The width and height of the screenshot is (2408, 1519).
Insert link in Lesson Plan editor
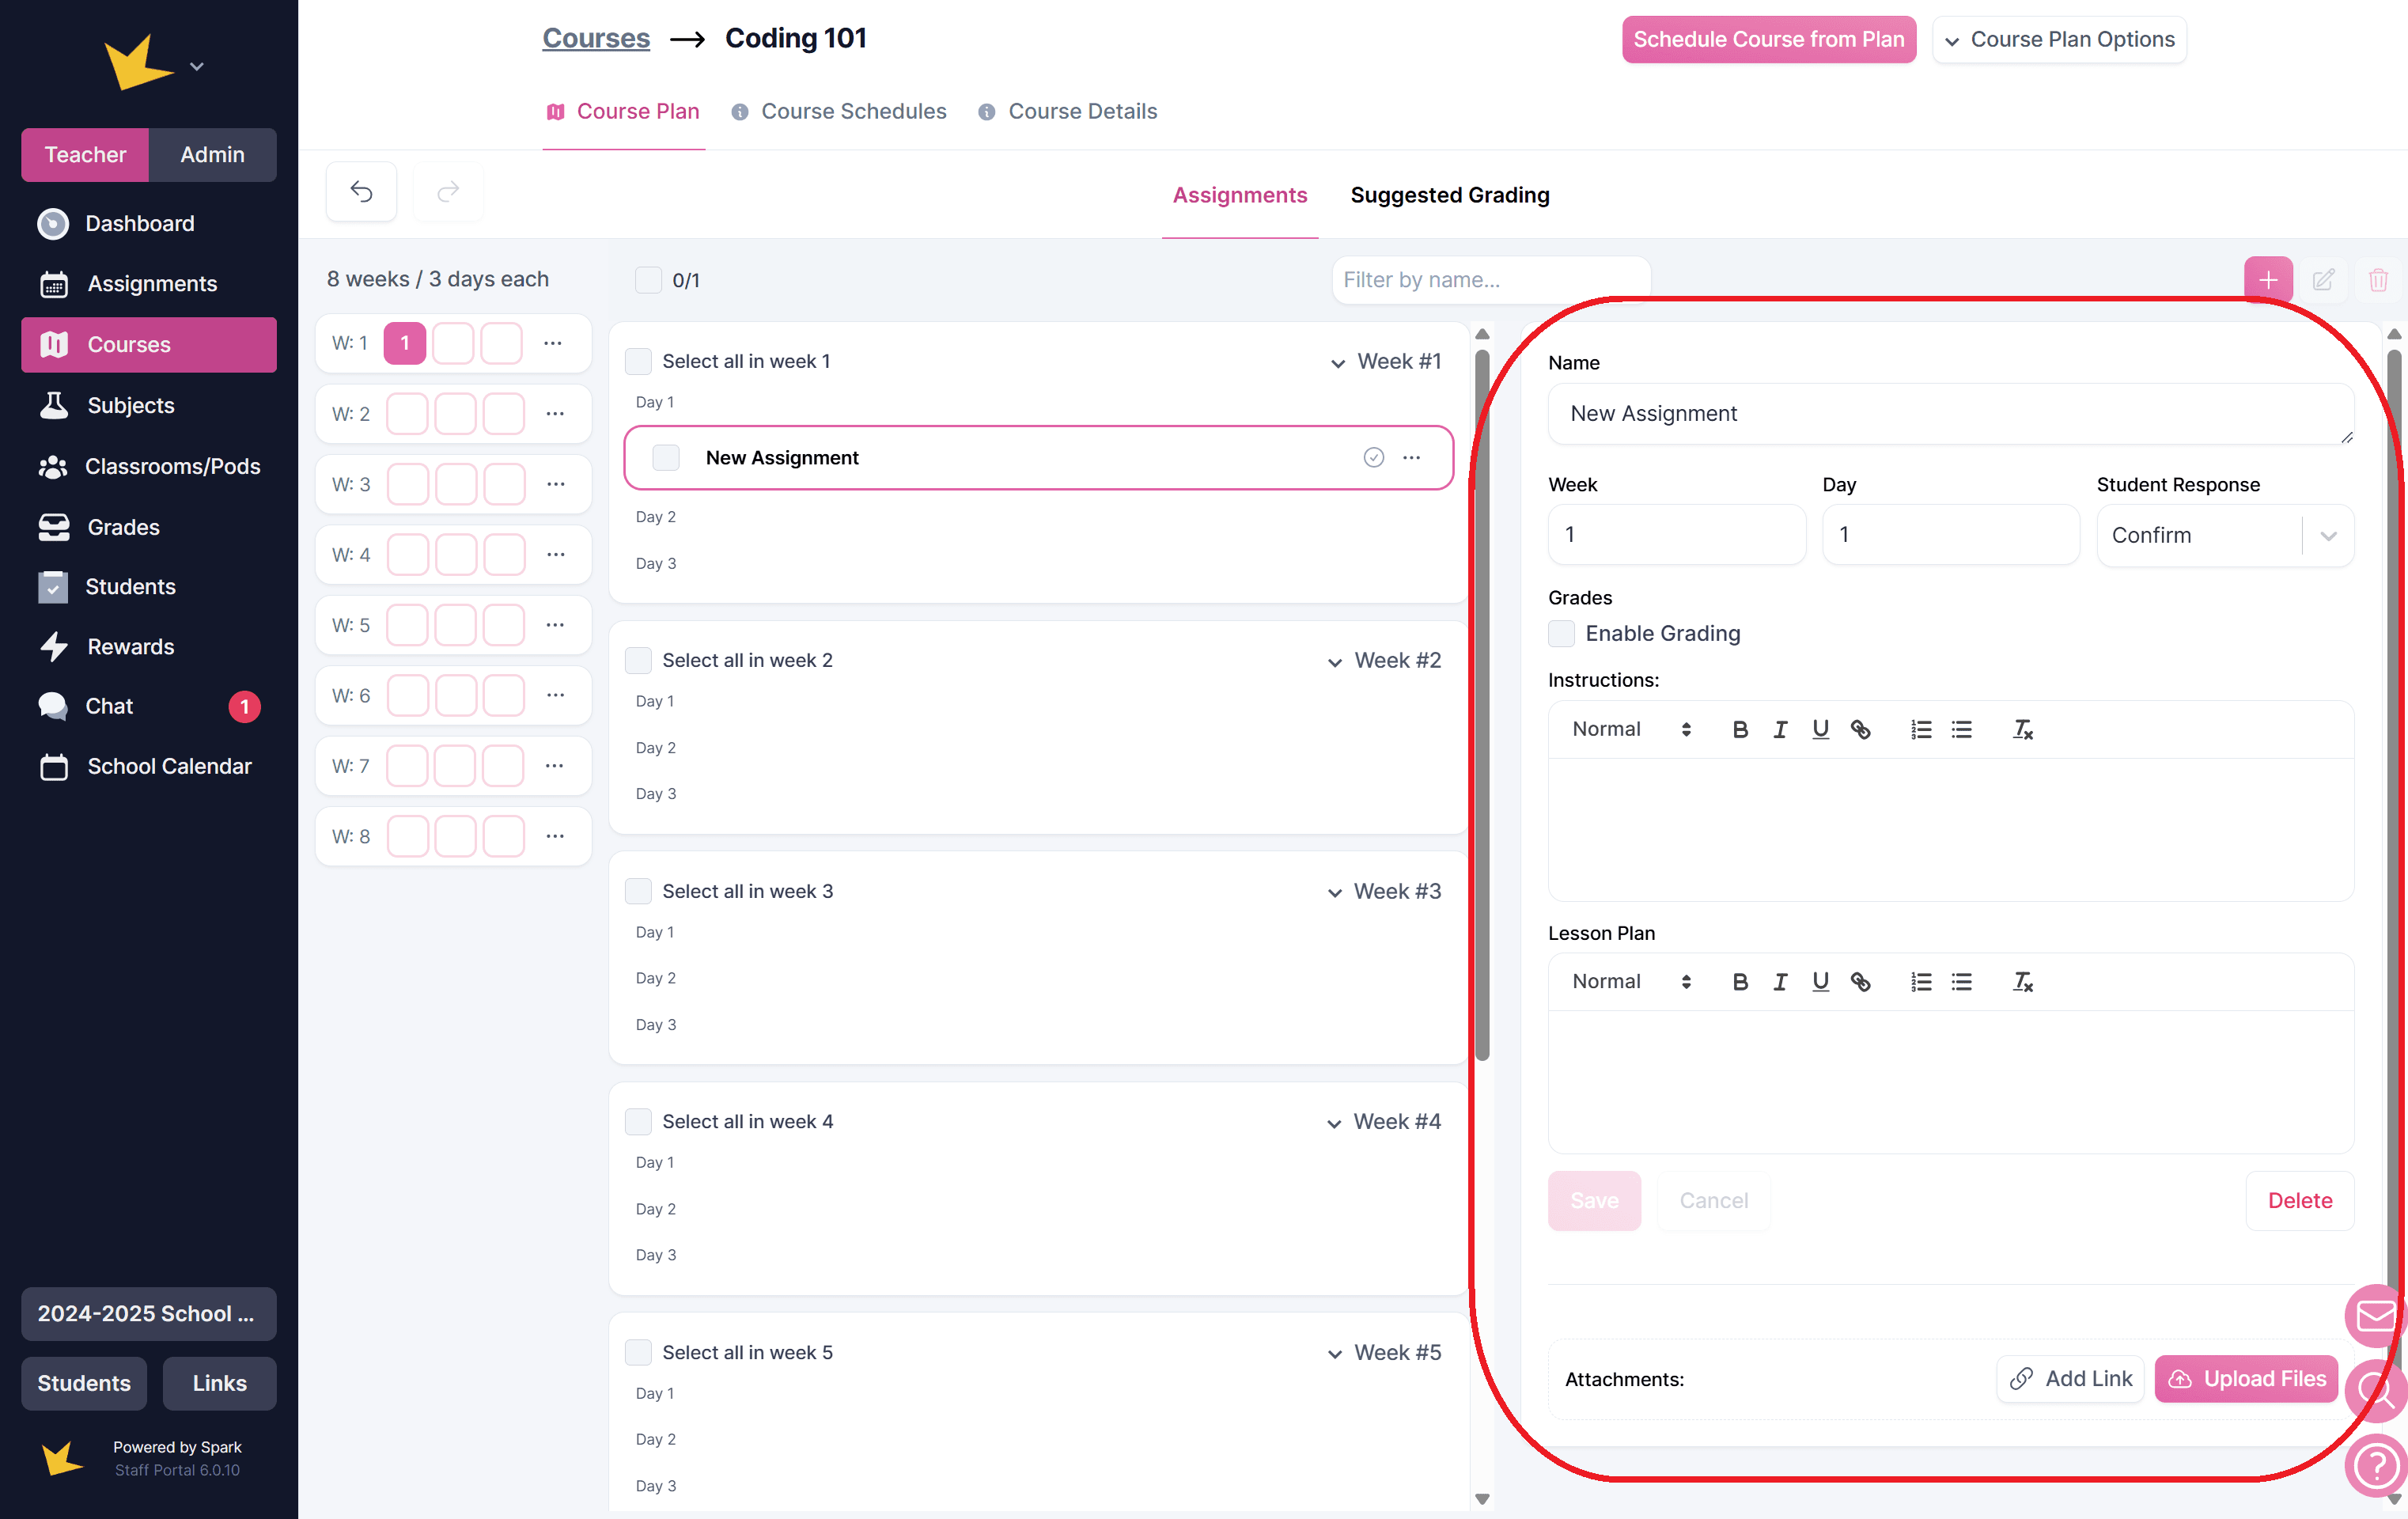[1860, 981]
